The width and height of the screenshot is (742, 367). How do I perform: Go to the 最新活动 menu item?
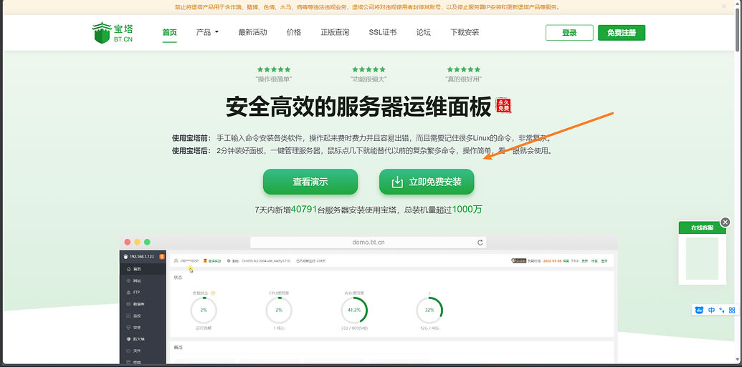pyautogui.click(x=252, y=32)
